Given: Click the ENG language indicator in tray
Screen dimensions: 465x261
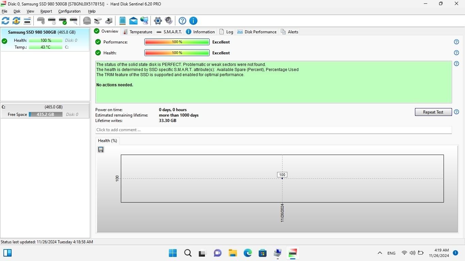Looking at the screenshot, I should [x=391, y=253].
